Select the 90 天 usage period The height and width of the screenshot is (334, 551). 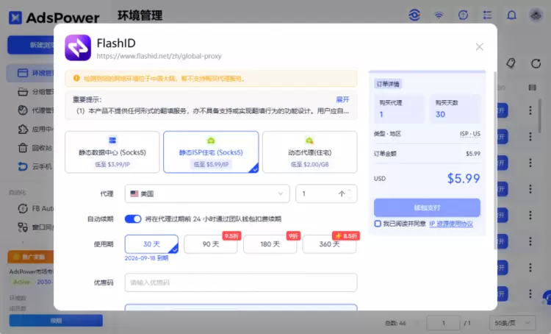click(x=211, y=244)
